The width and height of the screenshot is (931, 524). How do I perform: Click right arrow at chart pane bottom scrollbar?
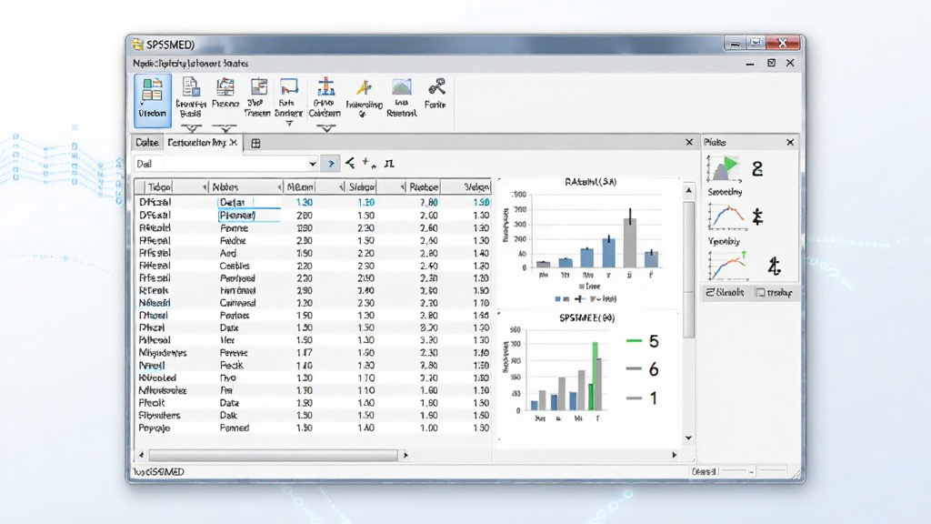pos(674,455)
